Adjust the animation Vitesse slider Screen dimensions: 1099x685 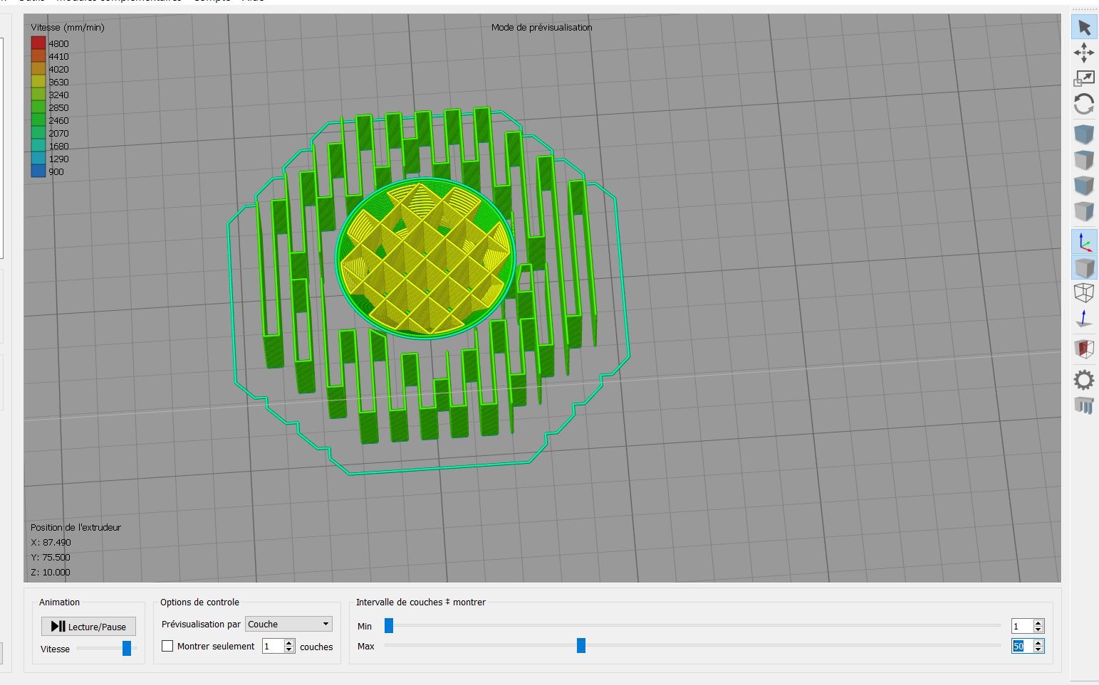click(127, 648)
